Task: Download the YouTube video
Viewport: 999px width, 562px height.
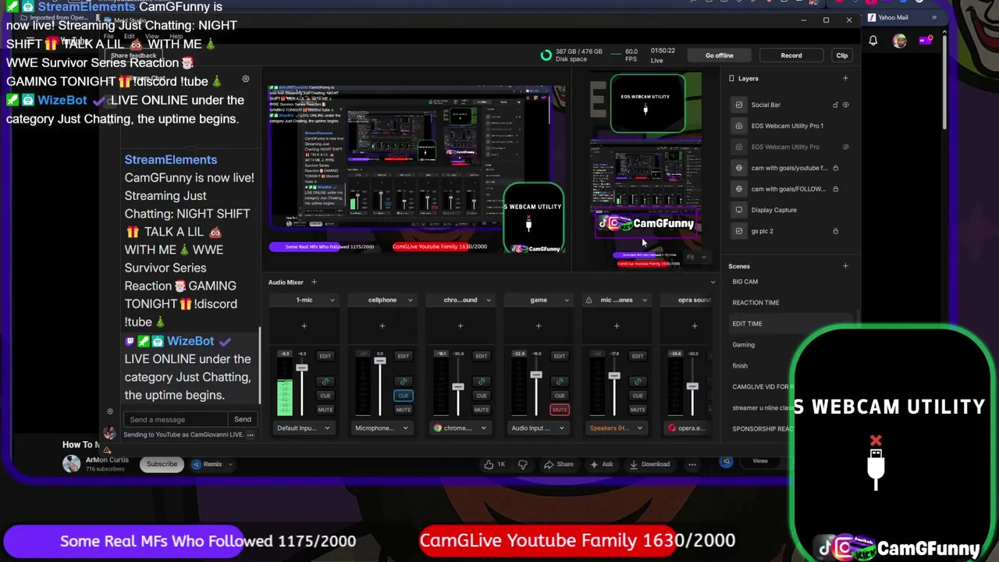Action: coord(651,464)
